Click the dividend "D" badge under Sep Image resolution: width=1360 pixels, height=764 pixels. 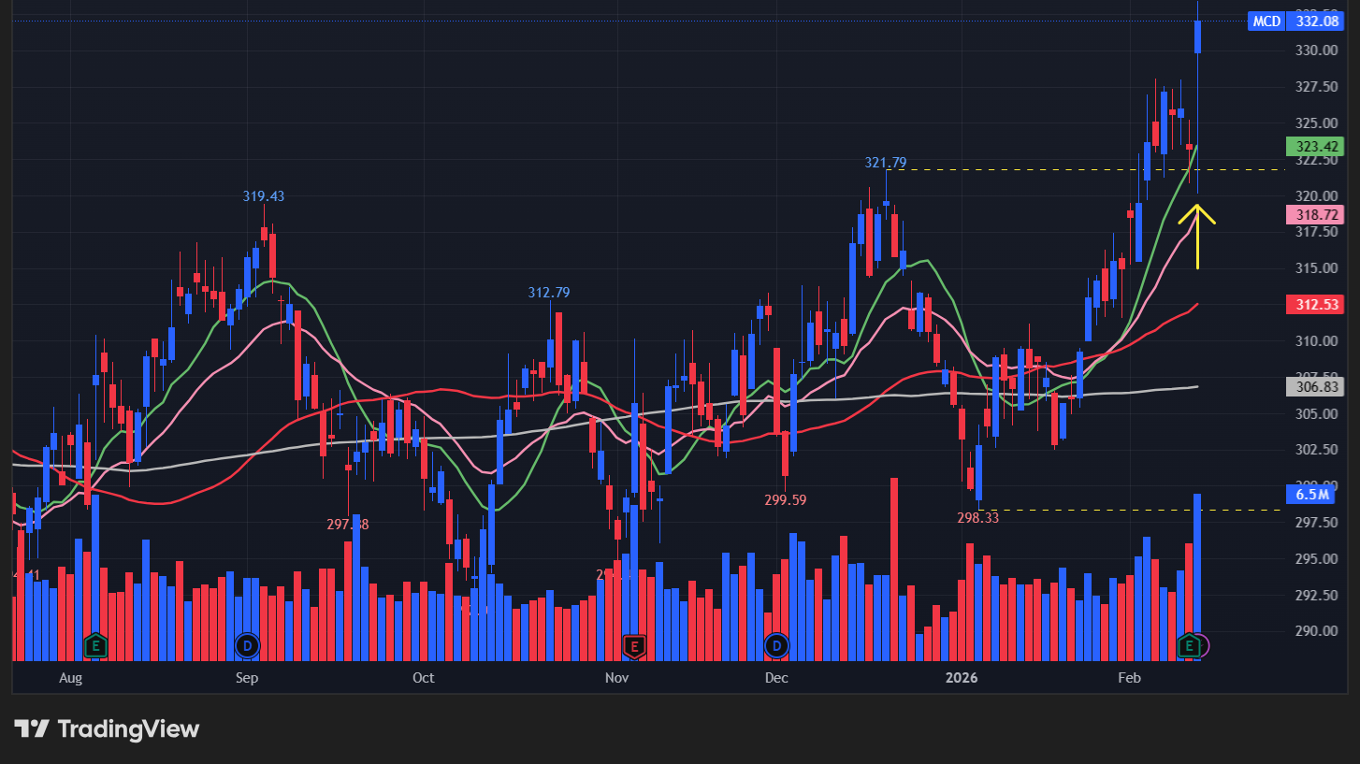246,645
